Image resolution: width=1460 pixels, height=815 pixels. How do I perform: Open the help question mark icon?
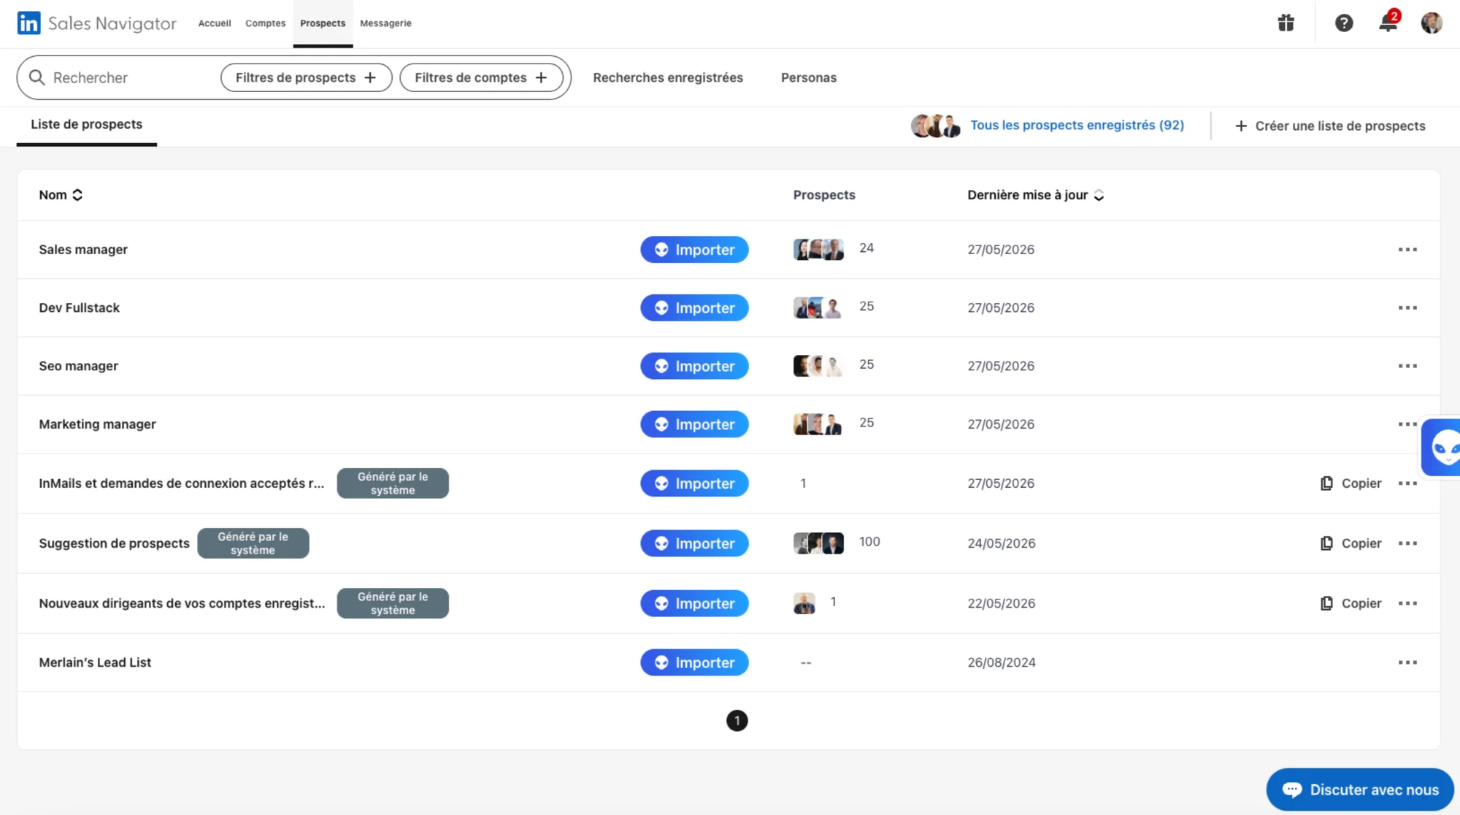[1344, 23]
